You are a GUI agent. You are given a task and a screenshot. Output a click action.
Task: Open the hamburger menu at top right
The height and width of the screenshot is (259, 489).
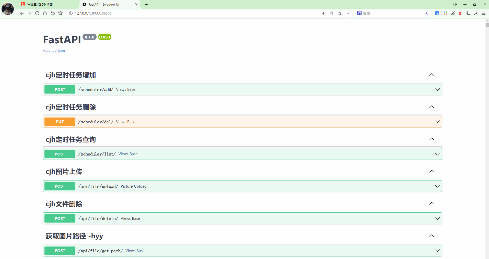[484, 13]
